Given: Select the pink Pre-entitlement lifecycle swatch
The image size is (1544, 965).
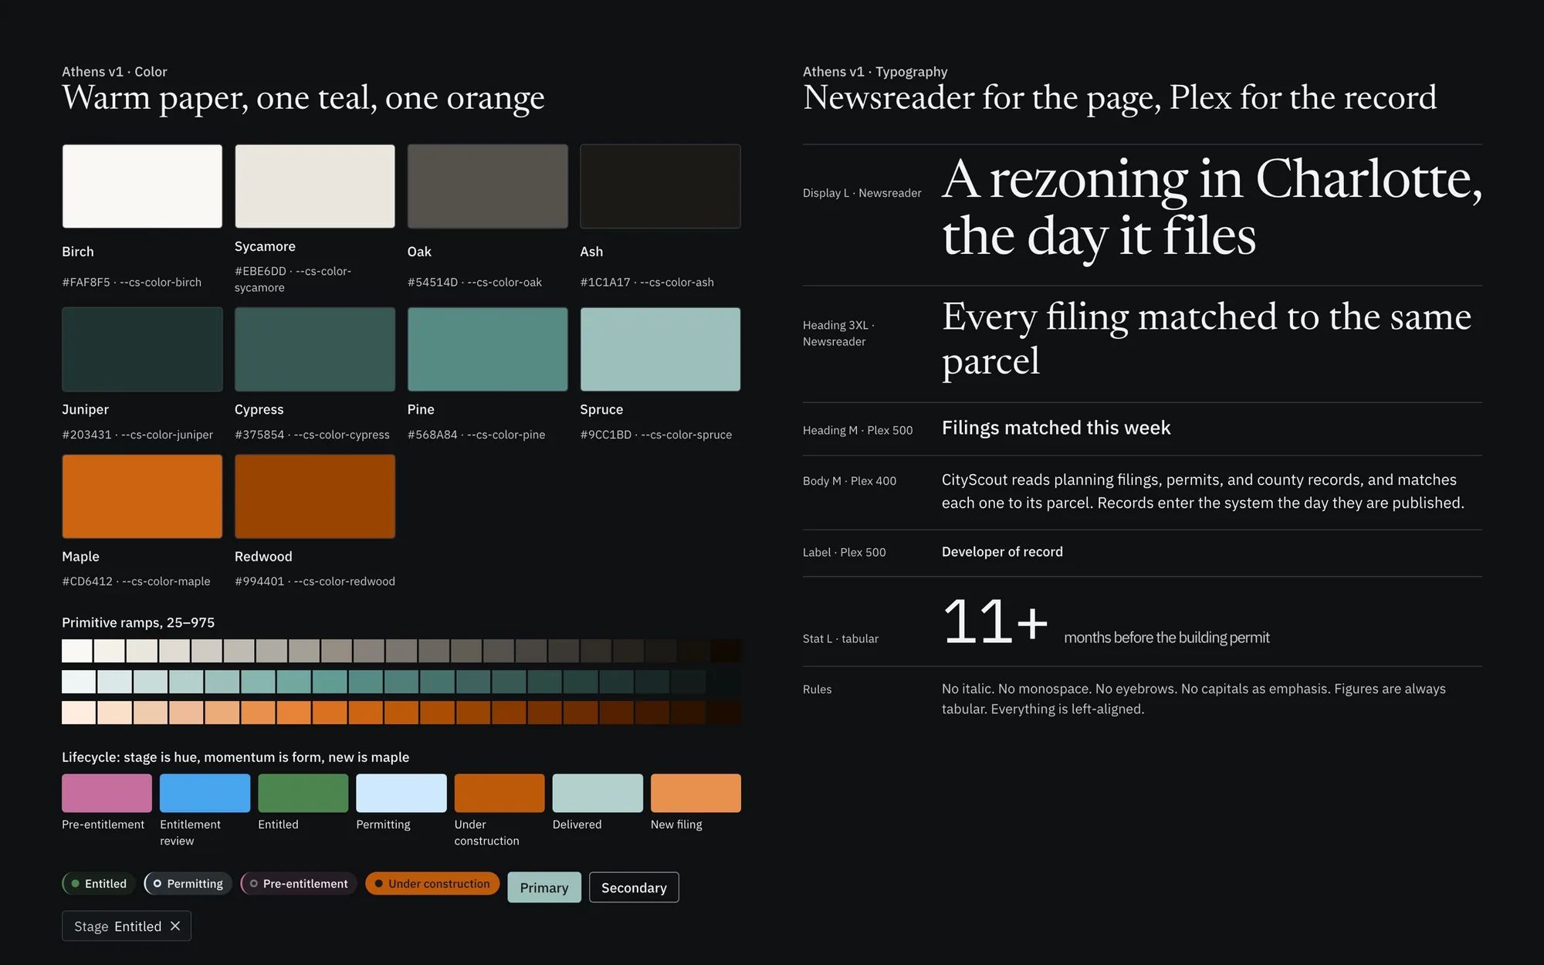Looking at the screenshot, I should click(107, 793).
